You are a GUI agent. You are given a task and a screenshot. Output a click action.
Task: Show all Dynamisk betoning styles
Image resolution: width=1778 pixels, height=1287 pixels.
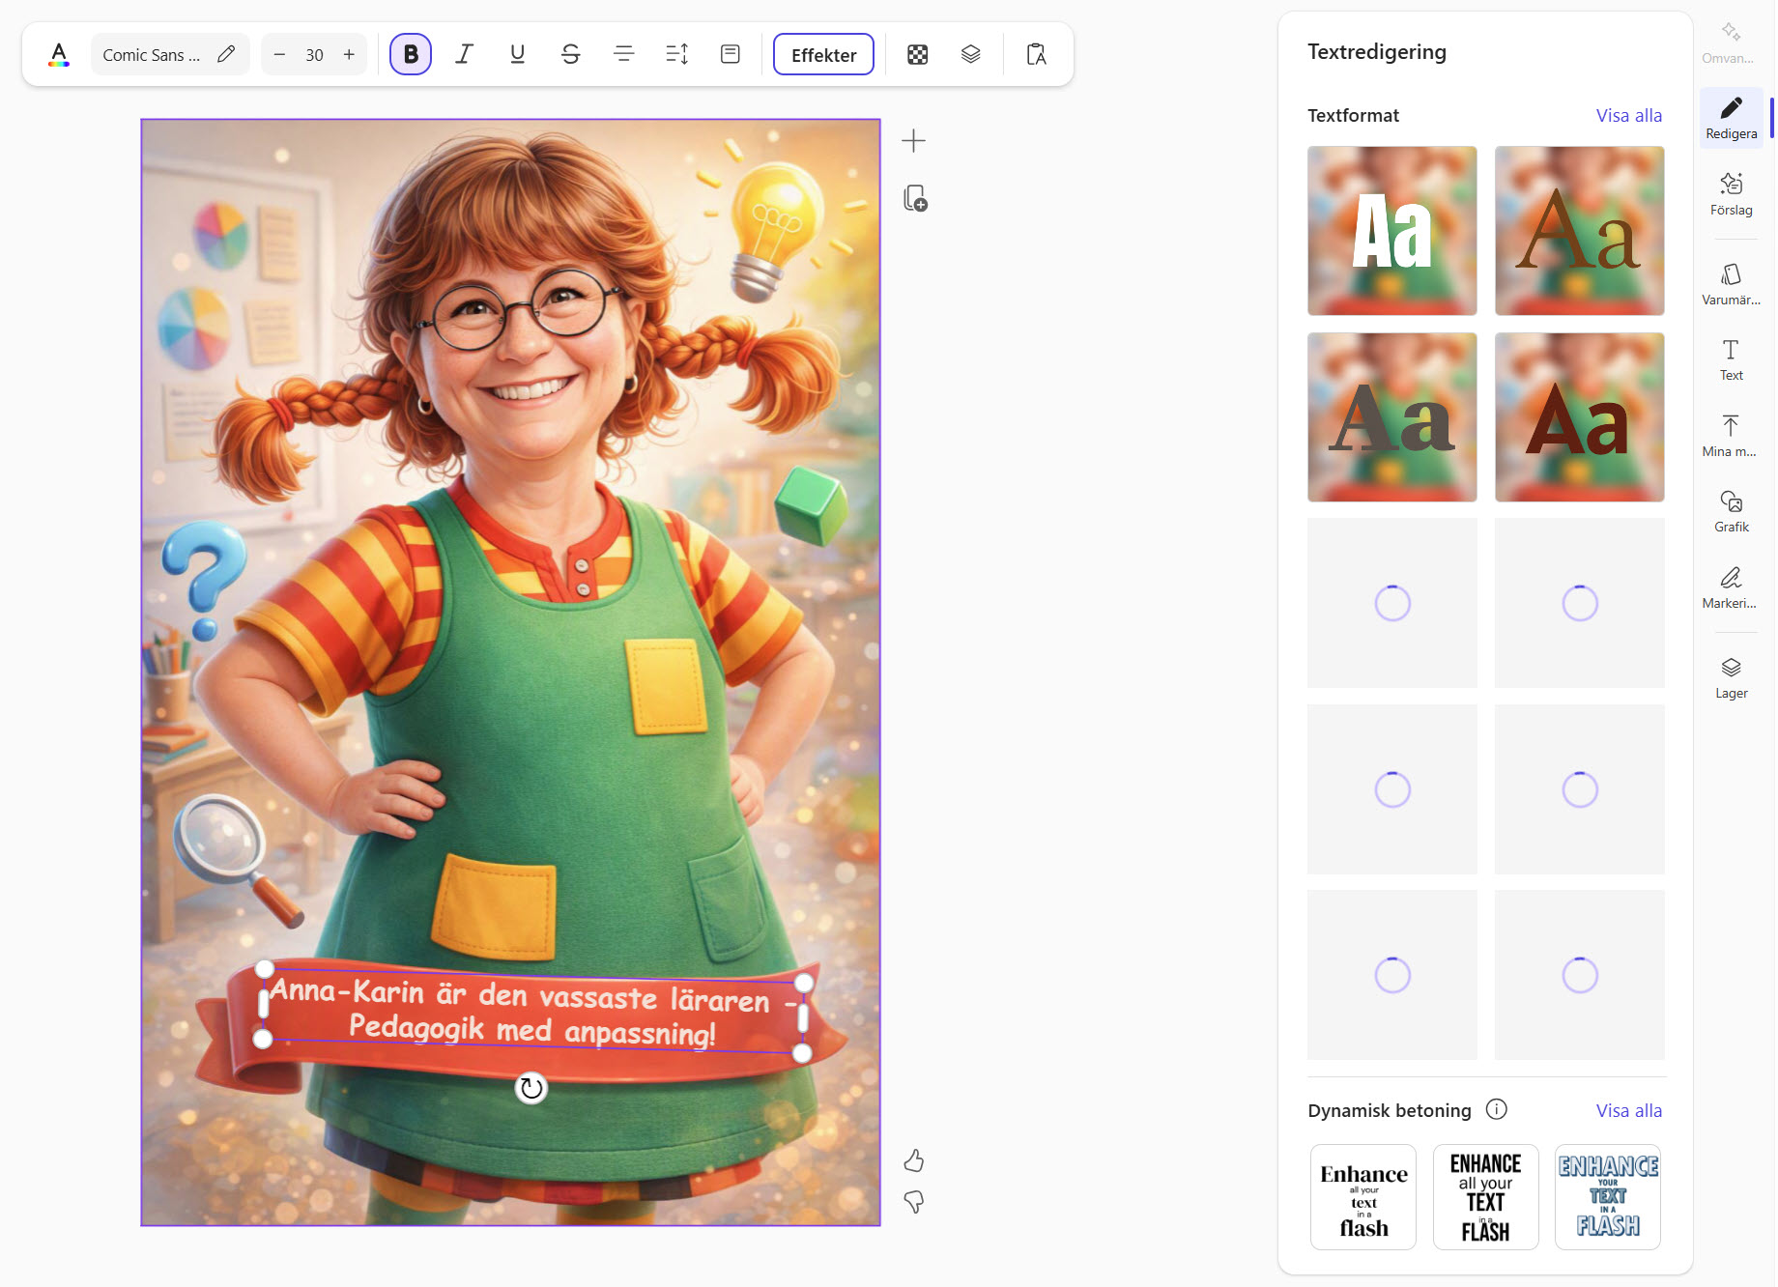click(x=1628, y=1111)
